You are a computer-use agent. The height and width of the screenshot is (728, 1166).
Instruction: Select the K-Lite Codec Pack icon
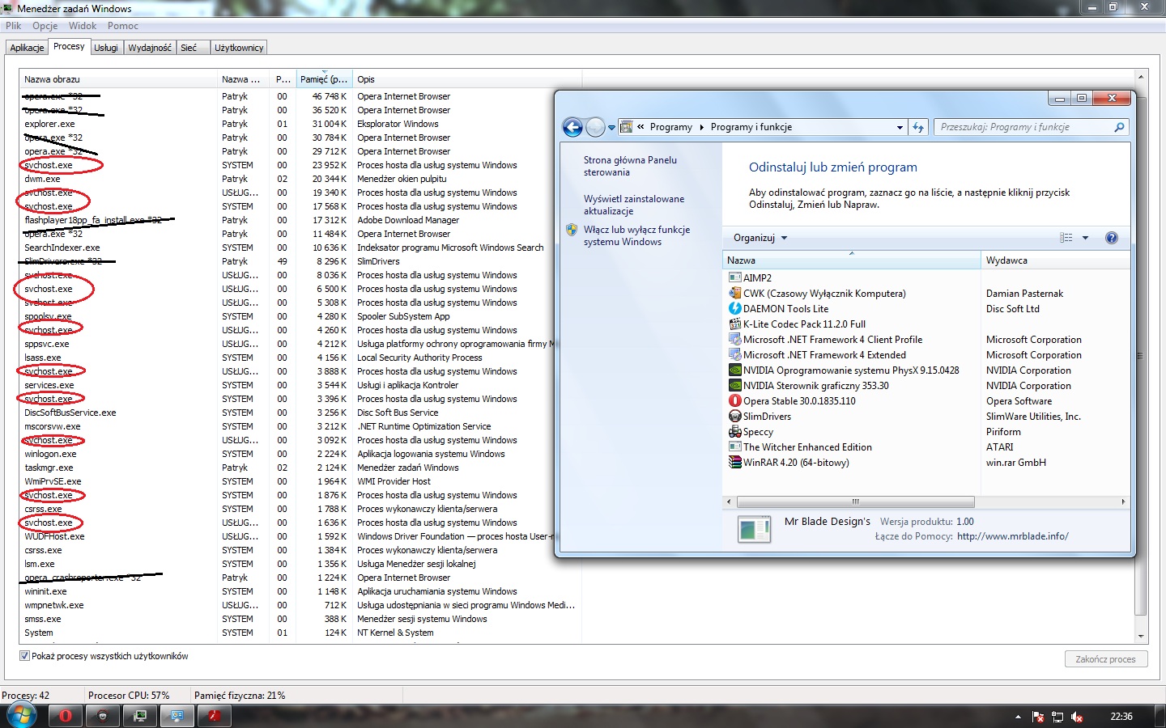coord(735,324)
